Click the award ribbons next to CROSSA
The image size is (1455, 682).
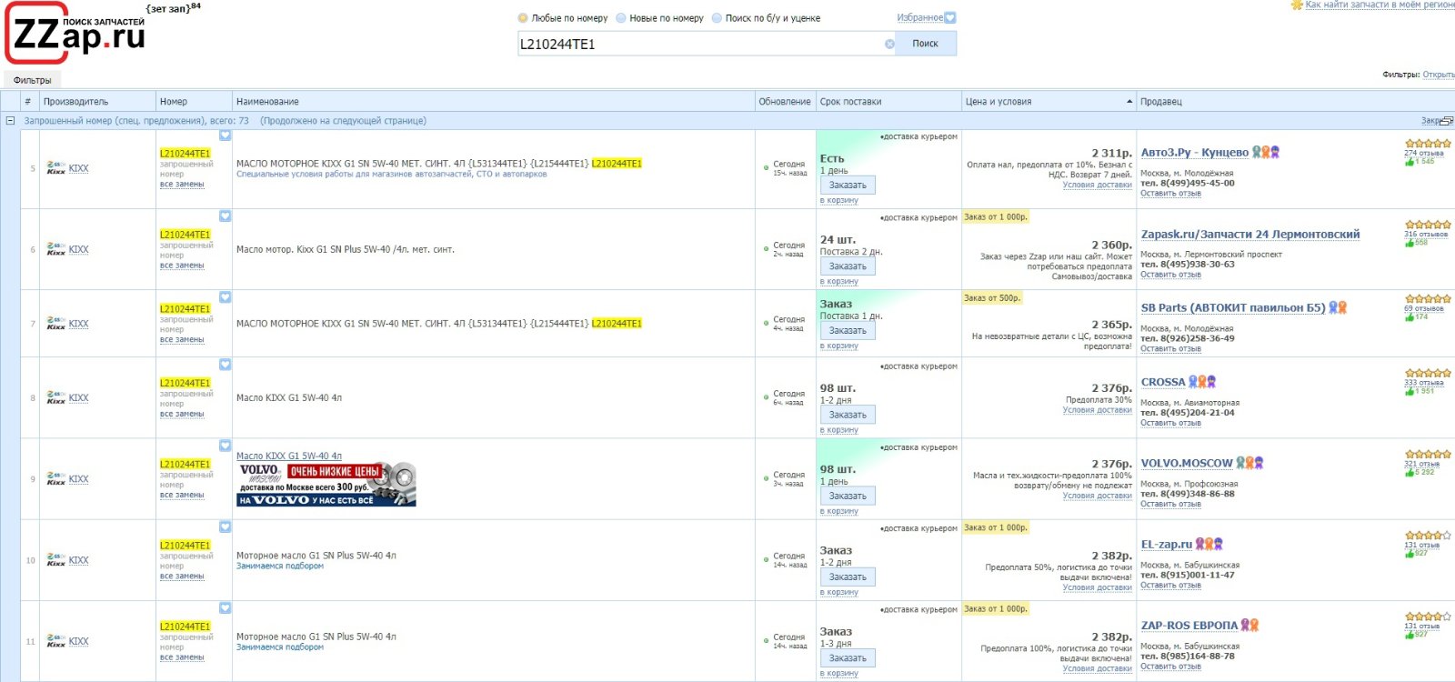[1202, 382]
